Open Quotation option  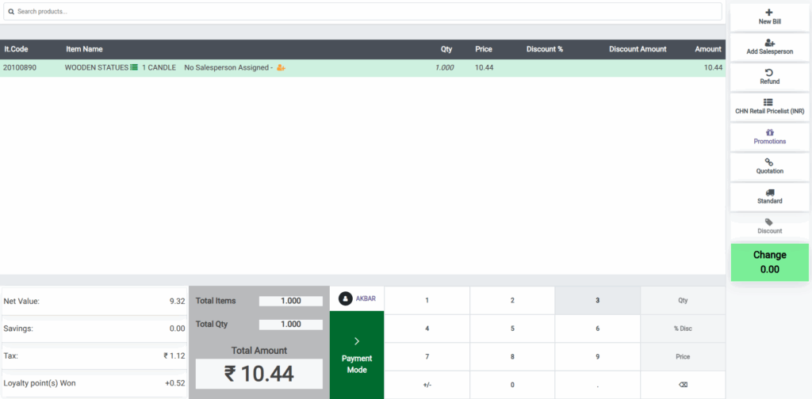pos(769,166)
